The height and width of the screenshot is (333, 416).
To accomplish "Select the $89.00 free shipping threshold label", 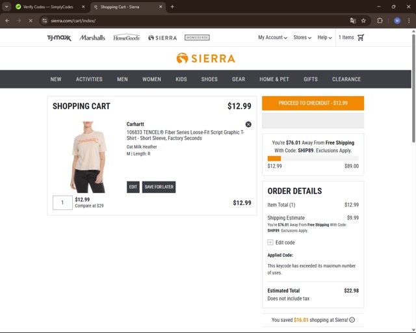I will pyautogui.click(x=352, y=166).
